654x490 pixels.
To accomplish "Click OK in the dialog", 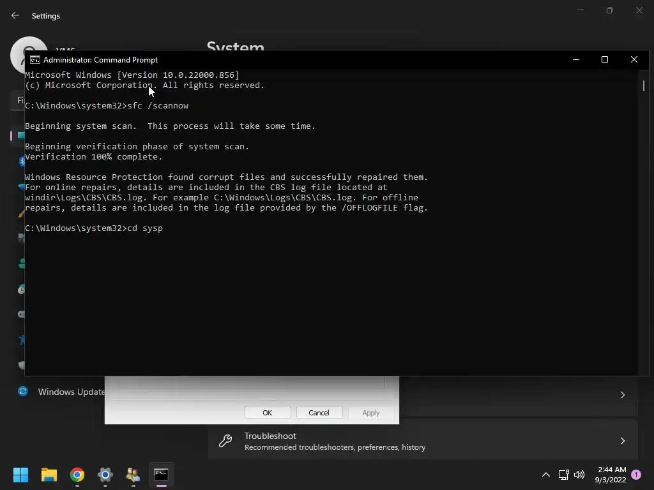I will [x=268, y=413].
